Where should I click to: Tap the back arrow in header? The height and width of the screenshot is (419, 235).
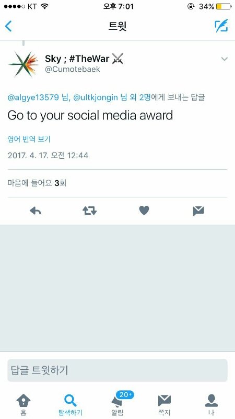point(8,26)
